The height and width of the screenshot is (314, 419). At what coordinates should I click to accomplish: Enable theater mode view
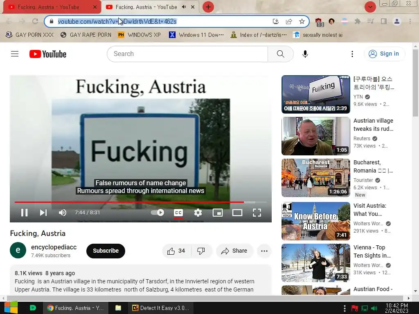click(237, 213)
